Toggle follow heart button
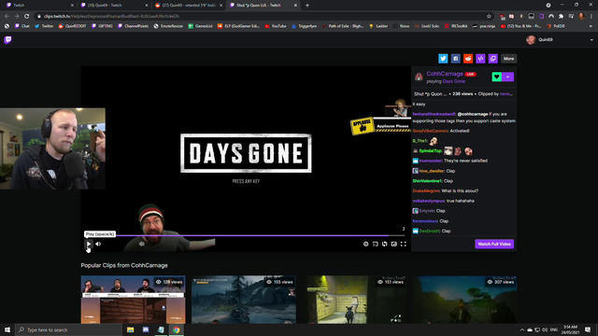This screenshot has height=336, width=598. click(496, 77)
